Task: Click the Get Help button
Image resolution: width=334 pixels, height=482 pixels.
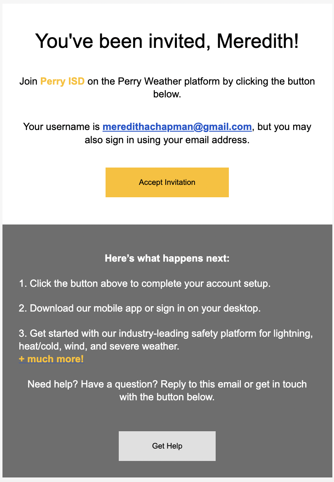Action: pos(167,446)
